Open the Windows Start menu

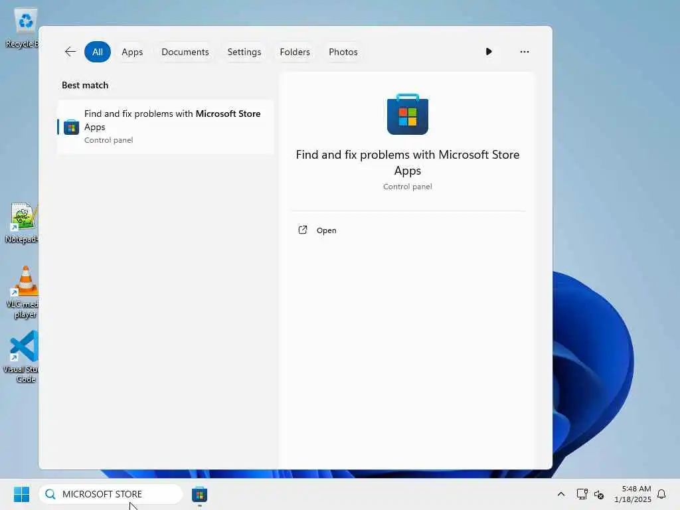(21, 494)
